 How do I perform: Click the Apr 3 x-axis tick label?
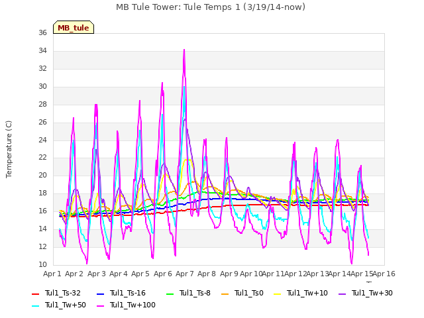pos(97,274)
